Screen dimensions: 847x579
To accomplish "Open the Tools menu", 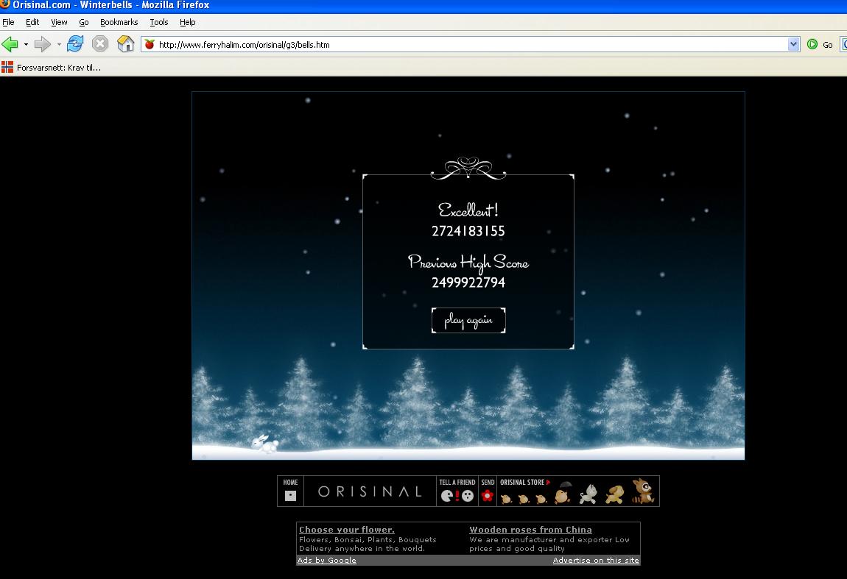I will click(x=159, y=22).
